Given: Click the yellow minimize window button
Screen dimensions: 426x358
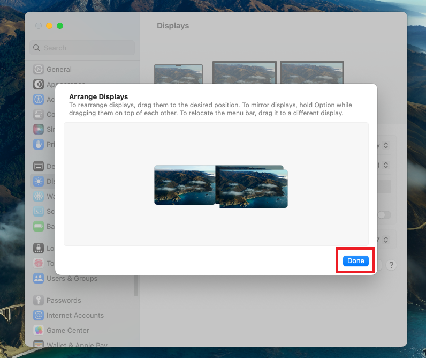Looking at the screenshot, I should click(x=49, y=26).
